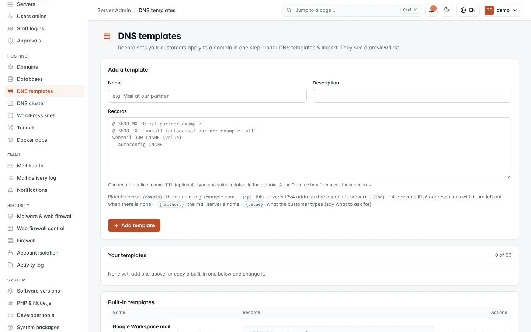Click the Tunnels shuffle icon

tap(10, 128)
